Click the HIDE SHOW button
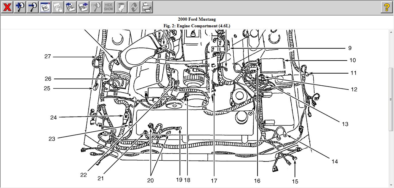Viewport: 394px width, 188px height. pyautogui.click(x=109, y=7)
